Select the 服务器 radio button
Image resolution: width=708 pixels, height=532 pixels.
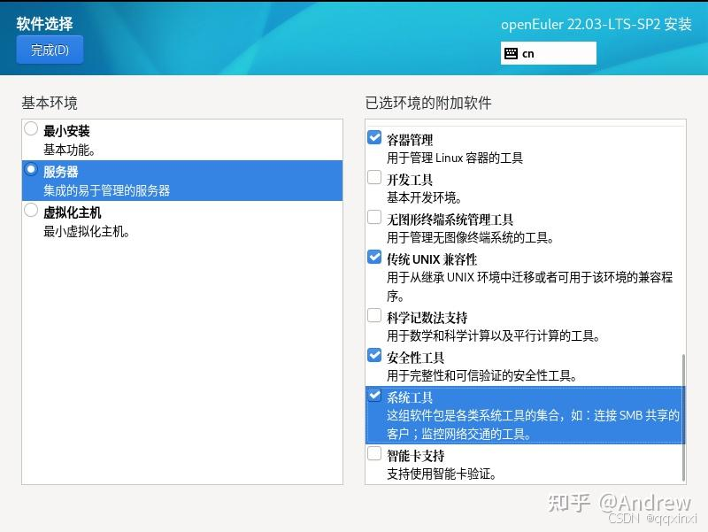(31, 169)
